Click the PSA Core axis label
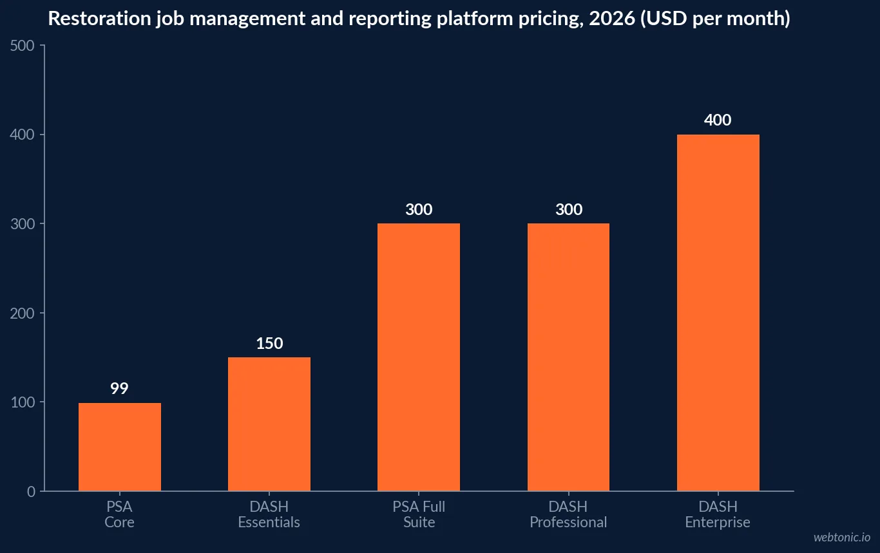 click(119, 514)
